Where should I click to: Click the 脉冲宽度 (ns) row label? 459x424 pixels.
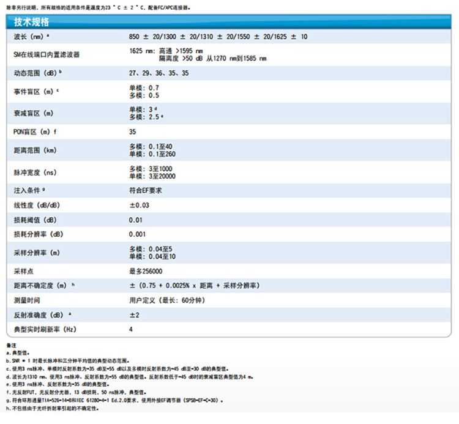pos(34,173)
